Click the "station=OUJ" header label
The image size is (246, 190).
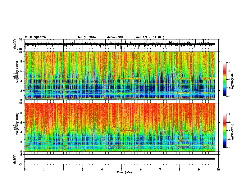(115, 37)
